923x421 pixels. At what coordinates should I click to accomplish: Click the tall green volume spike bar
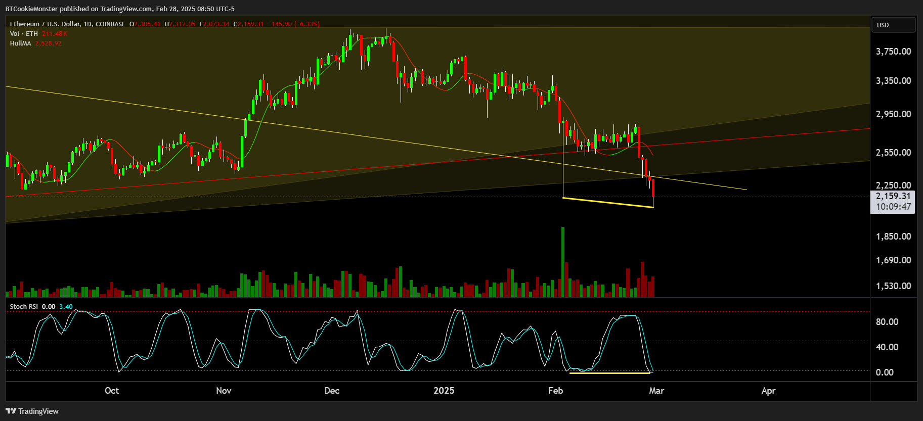coord(563,262)
